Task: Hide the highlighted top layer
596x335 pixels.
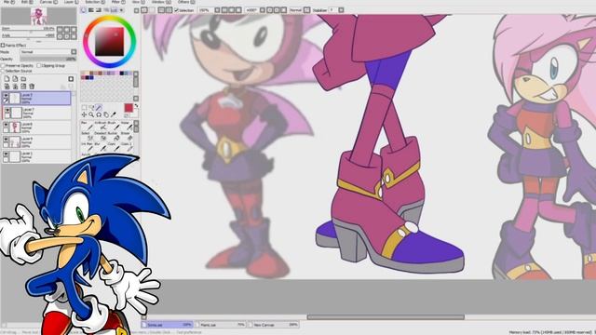Action: coord(7,95)
